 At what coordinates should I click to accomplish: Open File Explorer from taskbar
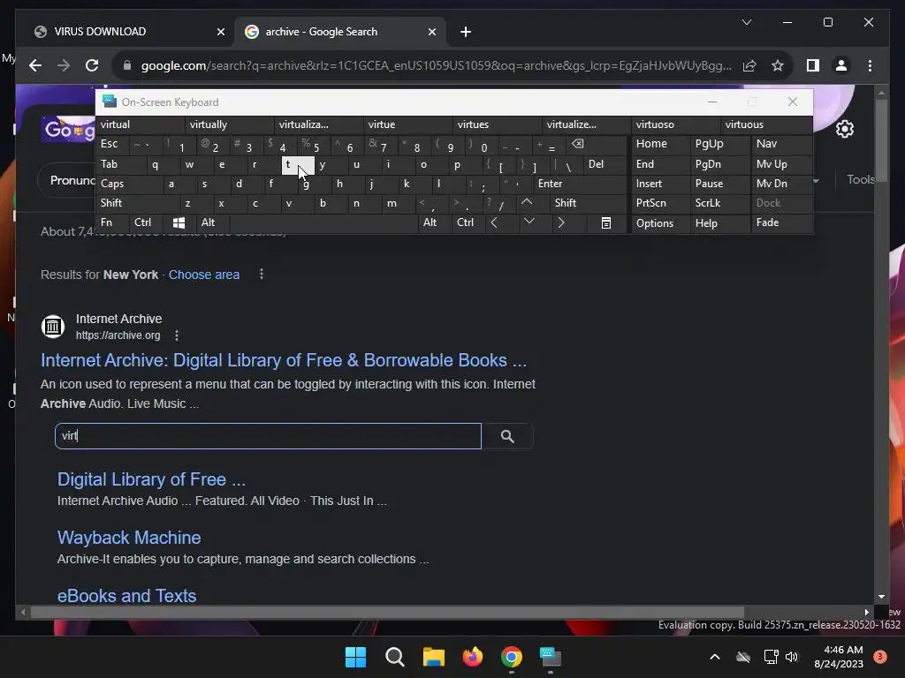[433, 657]
